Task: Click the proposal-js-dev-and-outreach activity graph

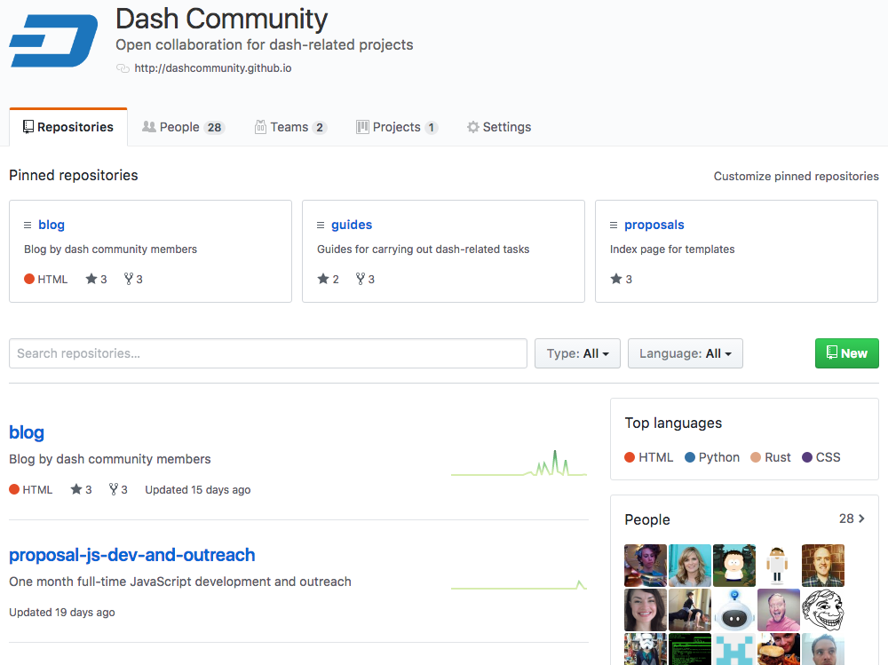Action: pos(519,584)
